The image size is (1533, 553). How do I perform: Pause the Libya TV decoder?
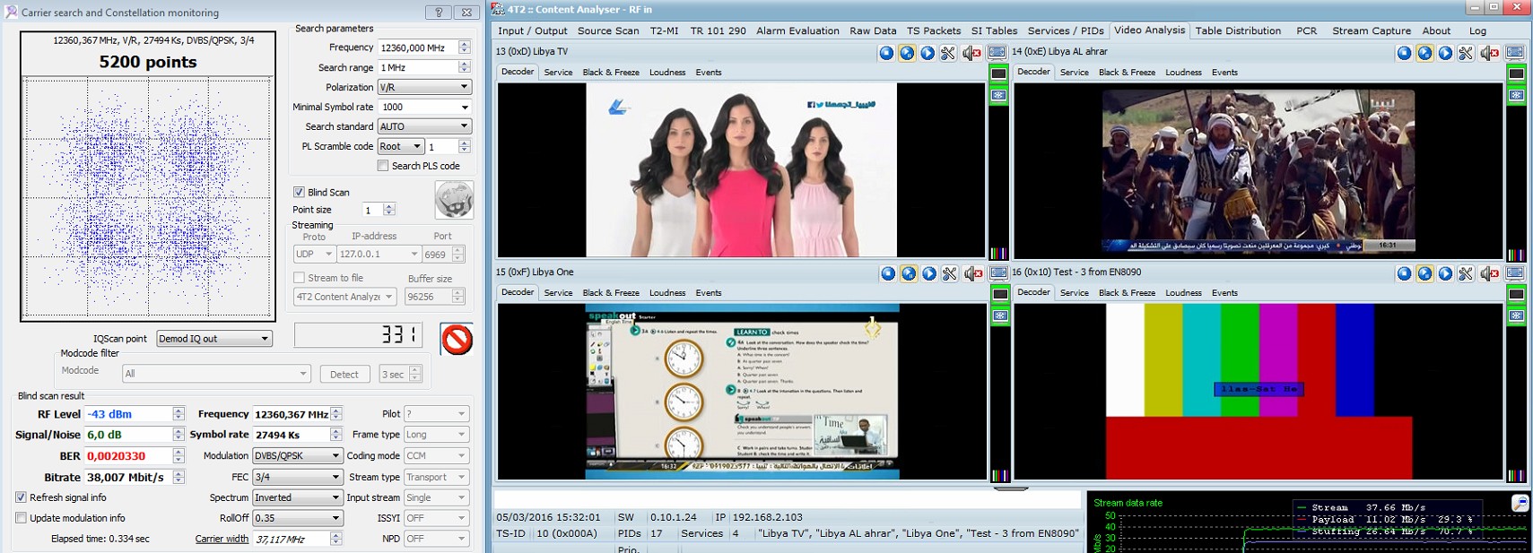907,53
